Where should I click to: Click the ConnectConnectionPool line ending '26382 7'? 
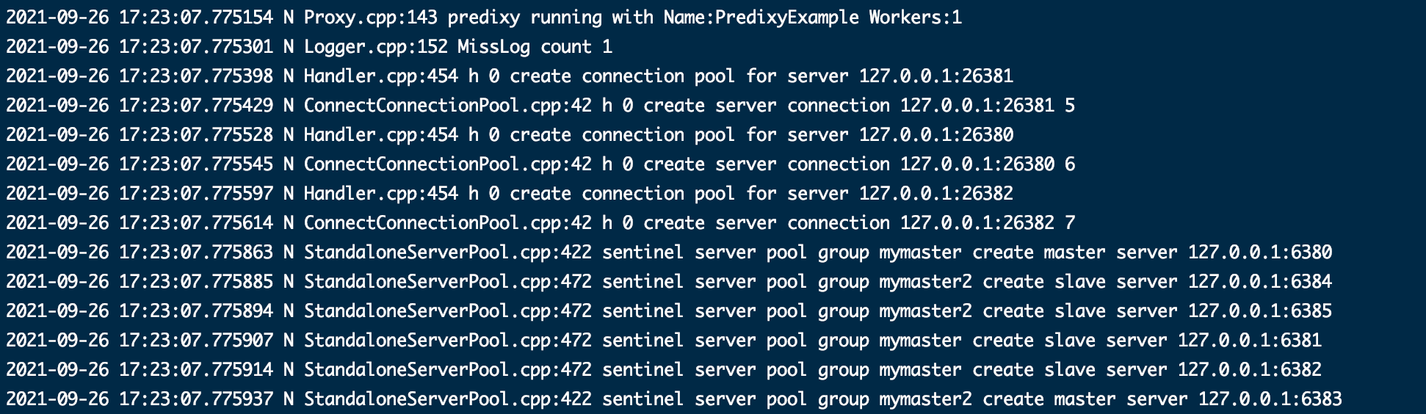pyautogui.click(x=540, y=223)
